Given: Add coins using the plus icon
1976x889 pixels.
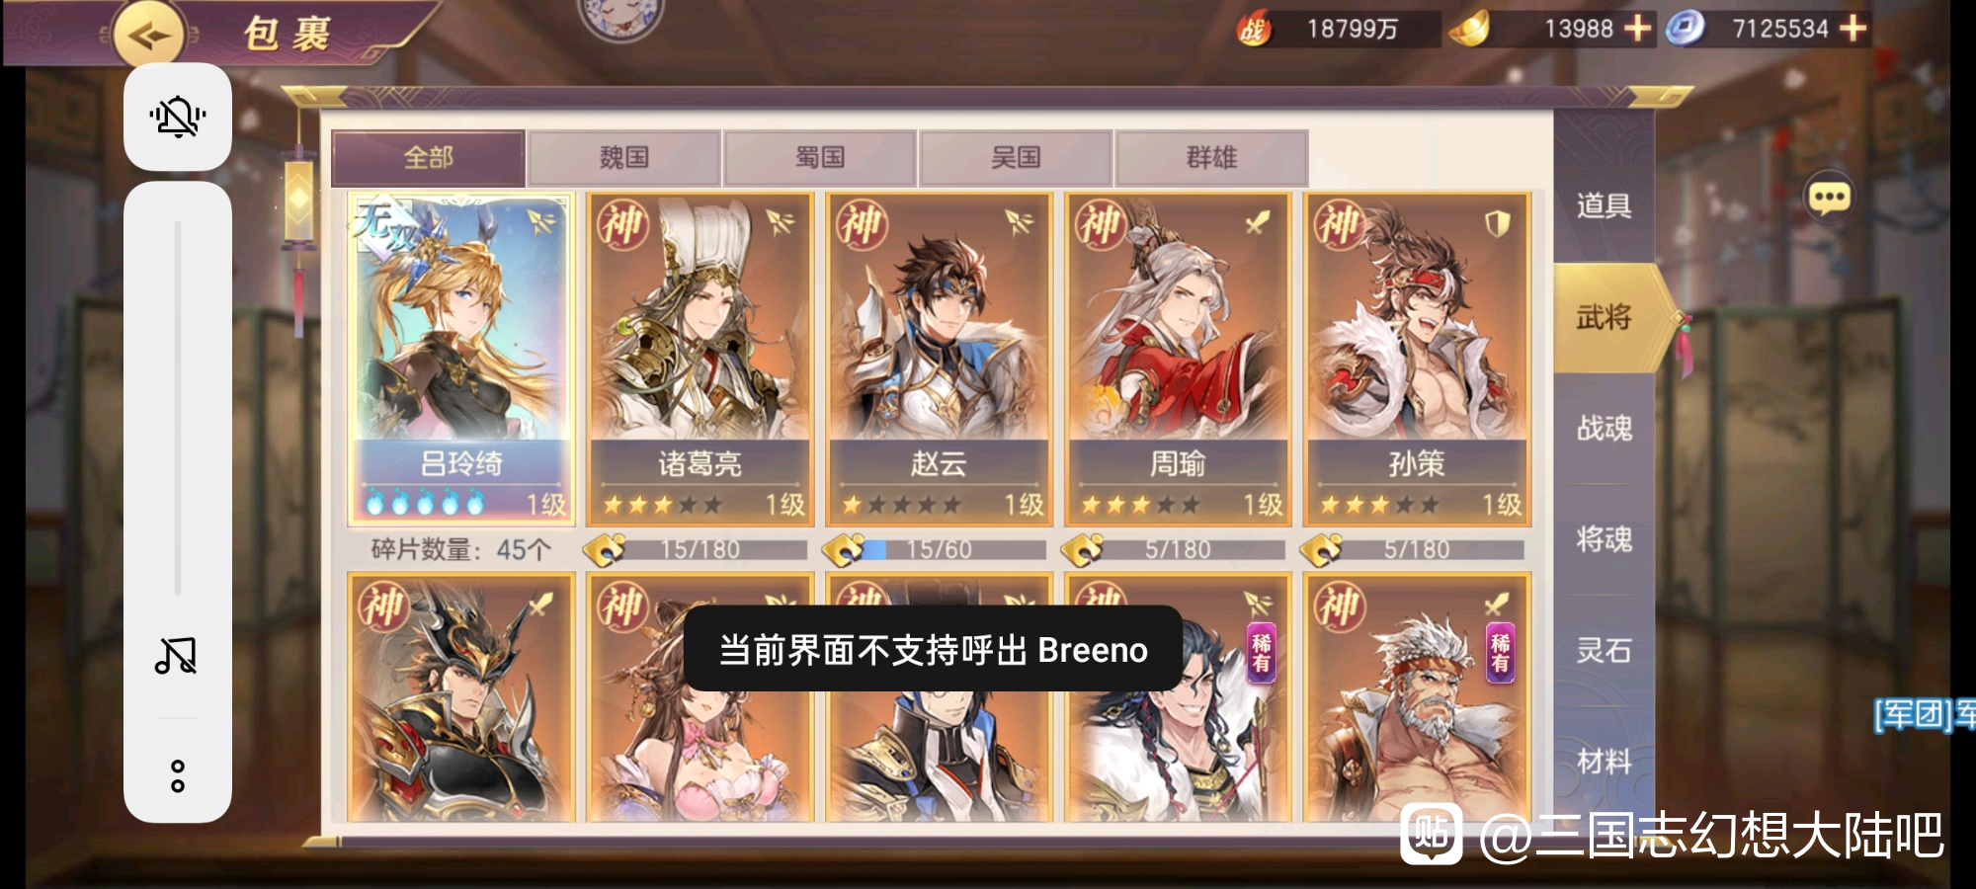Looking at the screenshot, I should (1853, 28).
